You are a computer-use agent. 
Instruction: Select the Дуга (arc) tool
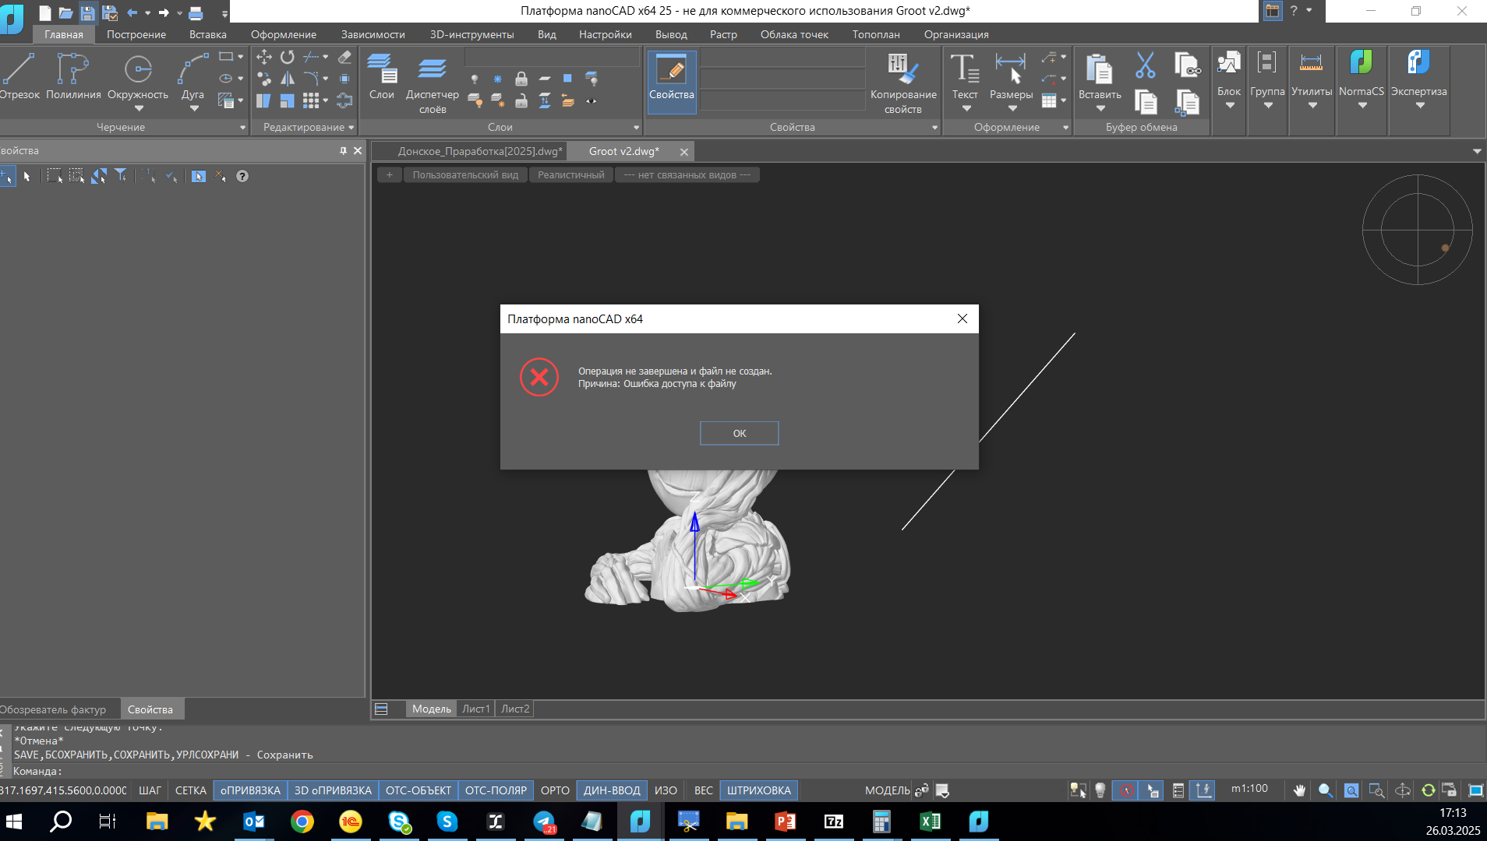(192, 76)
